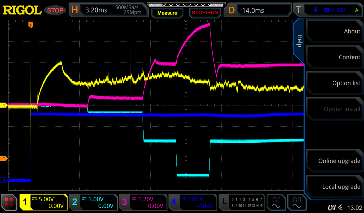
Task: Click the orange trigger level marker on left edge
Action: pyautogui.click(x=4, y=159)
